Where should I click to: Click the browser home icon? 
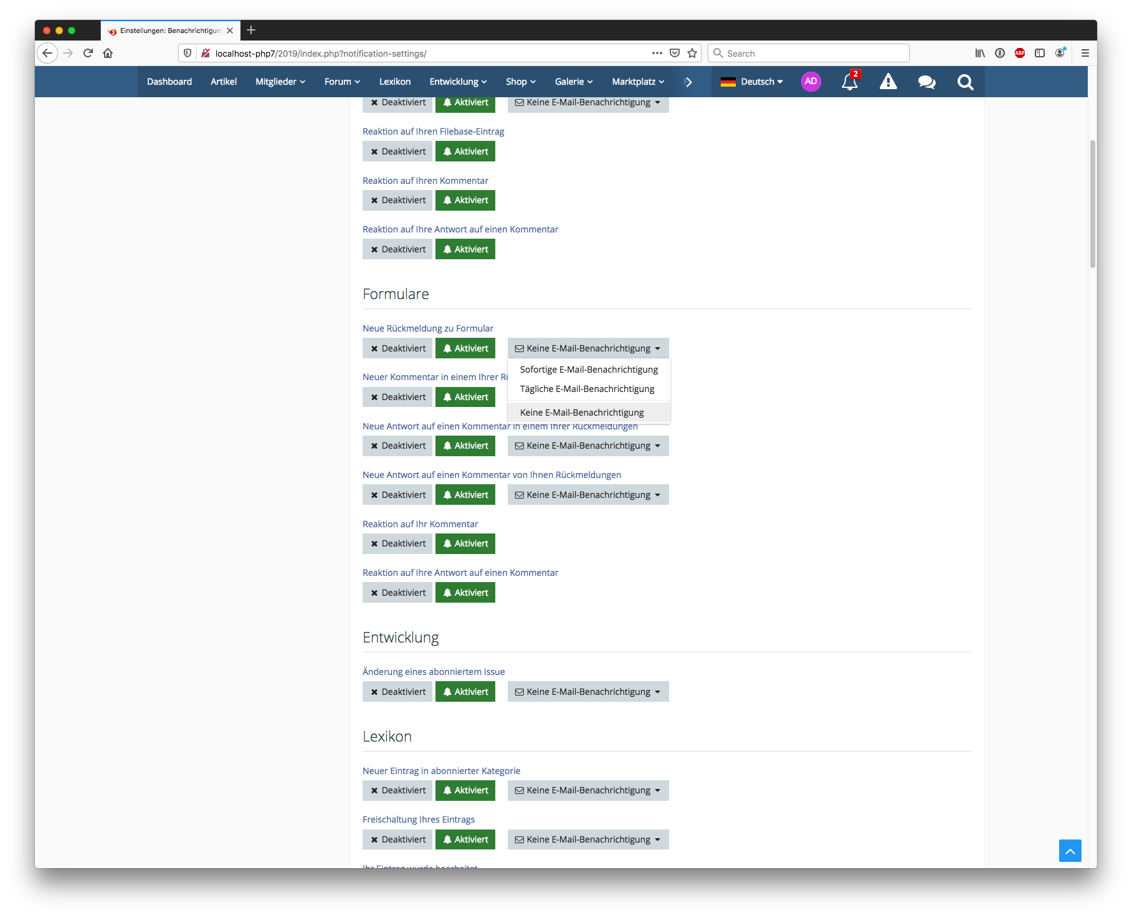[108, 54]
